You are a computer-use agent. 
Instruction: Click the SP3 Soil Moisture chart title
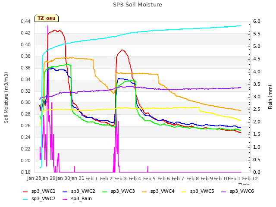(x=138, y=5)
